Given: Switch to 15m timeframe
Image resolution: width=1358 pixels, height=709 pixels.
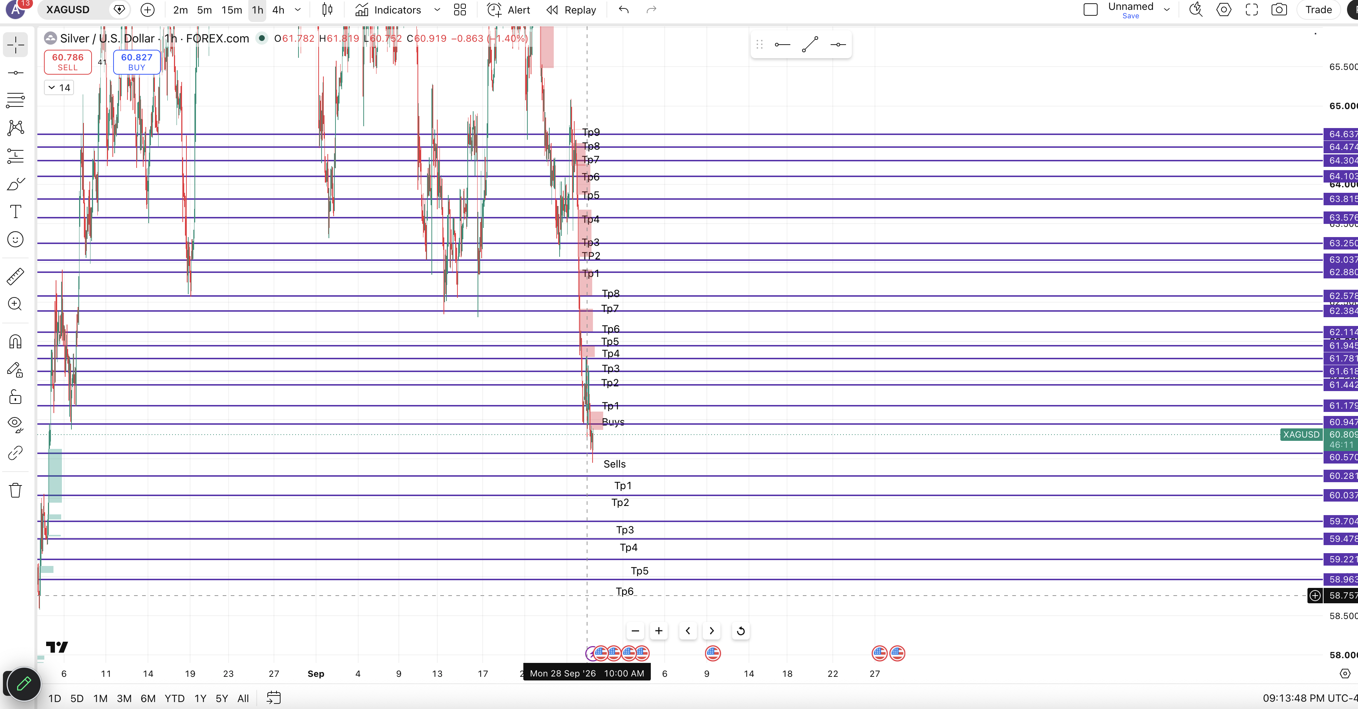Looking at the screenshot, I should (231, 10).
